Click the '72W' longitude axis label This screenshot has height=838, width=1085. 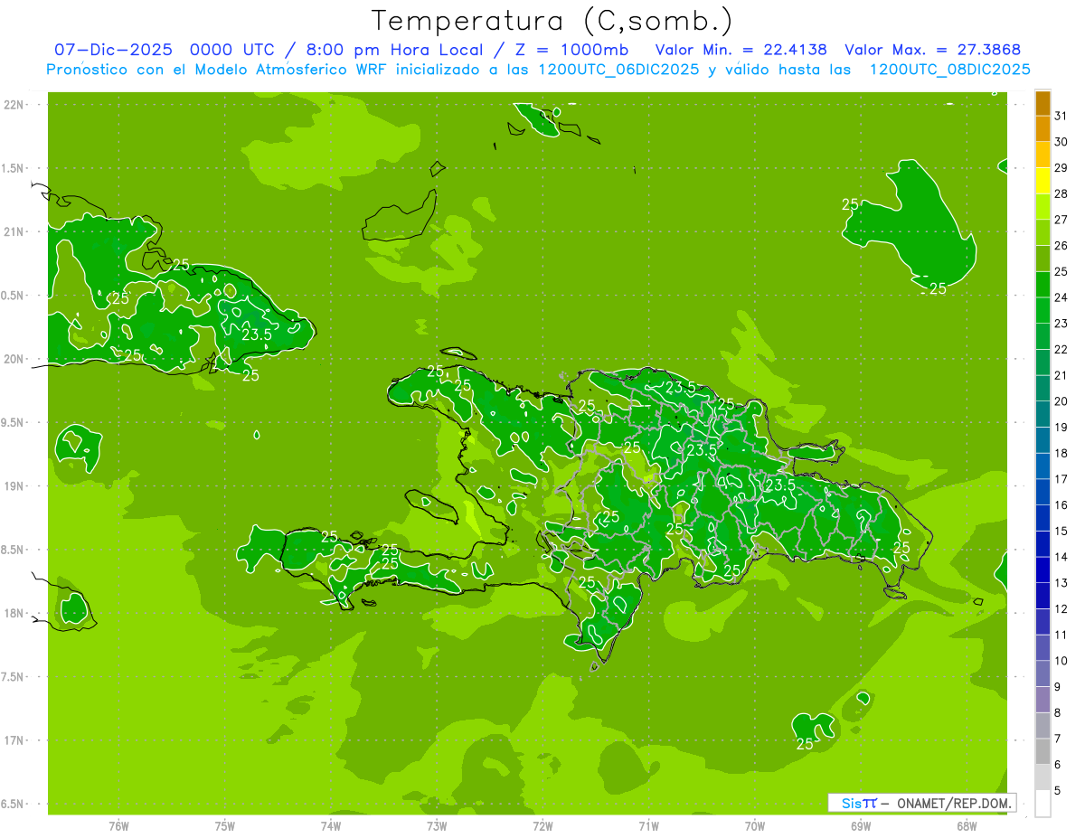pos(542,826)
